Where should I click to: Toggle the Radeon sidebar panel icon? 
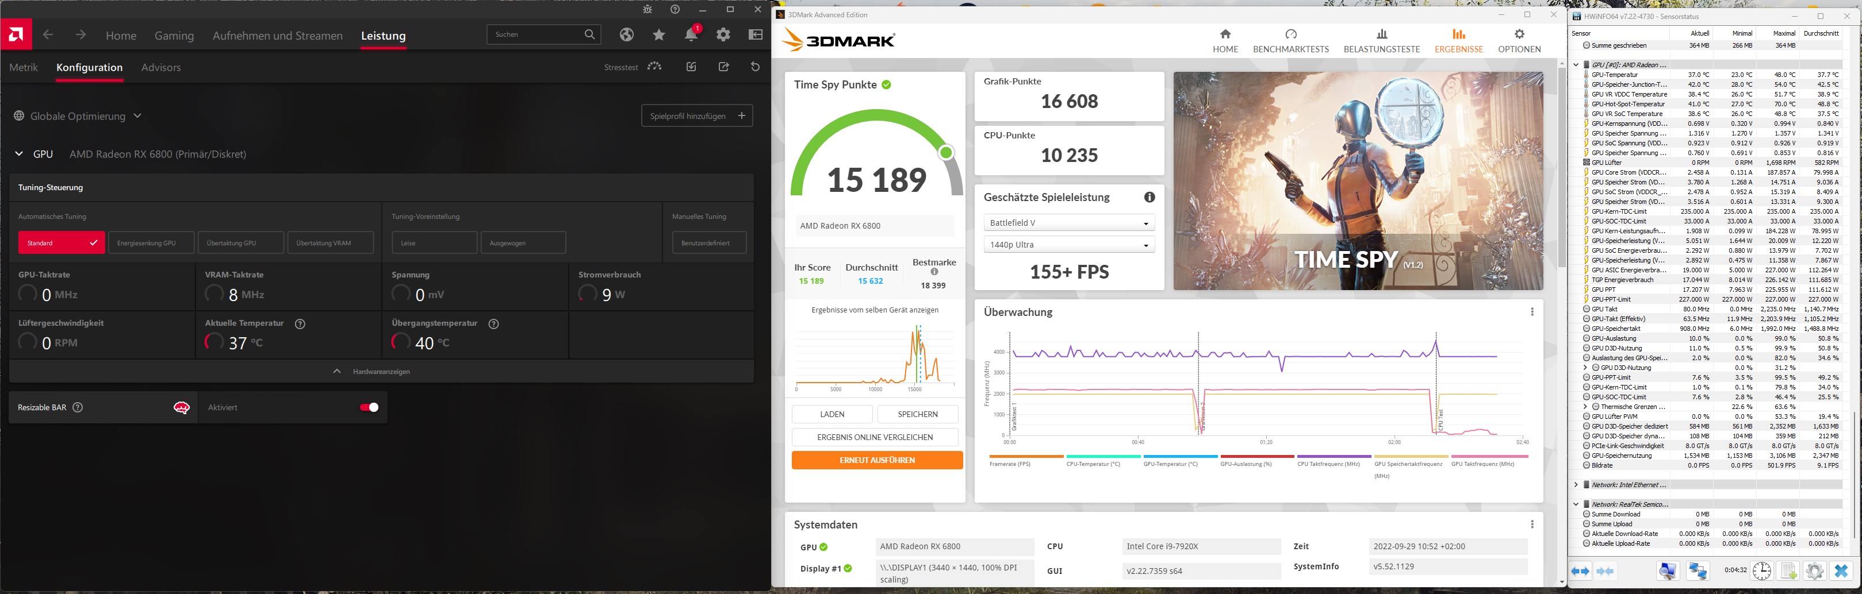tap(756, 34)
